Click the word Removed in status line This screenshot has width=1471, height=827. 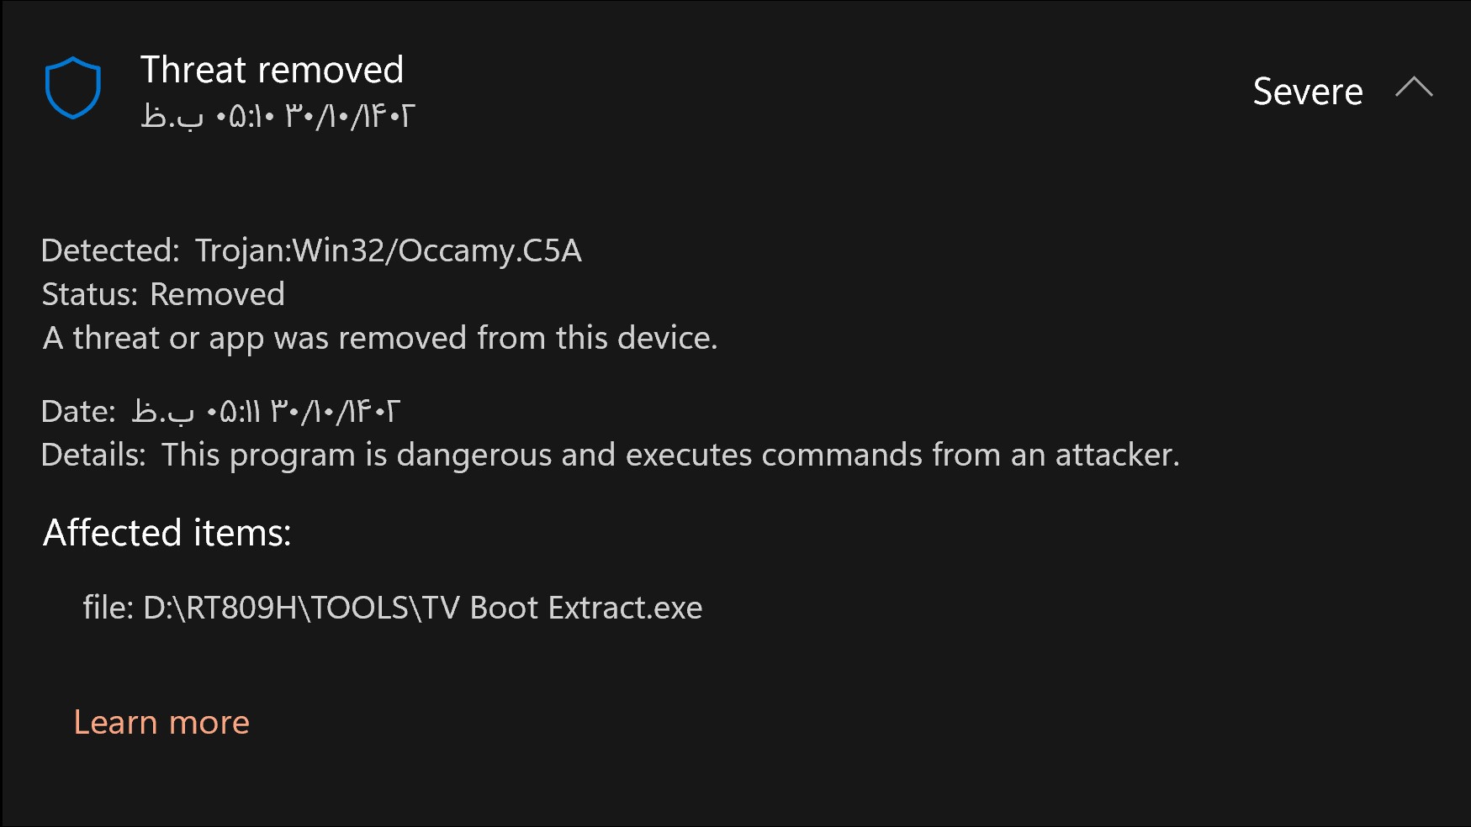[x=218, y=294]
